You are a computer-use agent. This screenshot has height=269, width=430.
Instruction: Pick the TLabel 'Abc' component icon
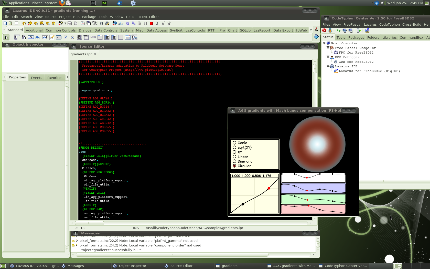[38, 37]
